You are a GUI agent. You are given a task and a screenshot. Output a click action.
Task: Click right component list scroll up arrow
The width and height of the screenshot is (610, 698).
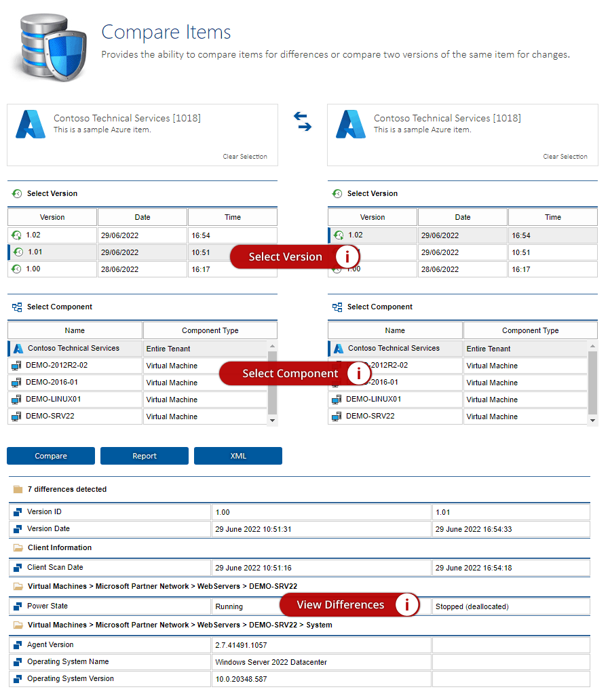[x=592, y=346]
